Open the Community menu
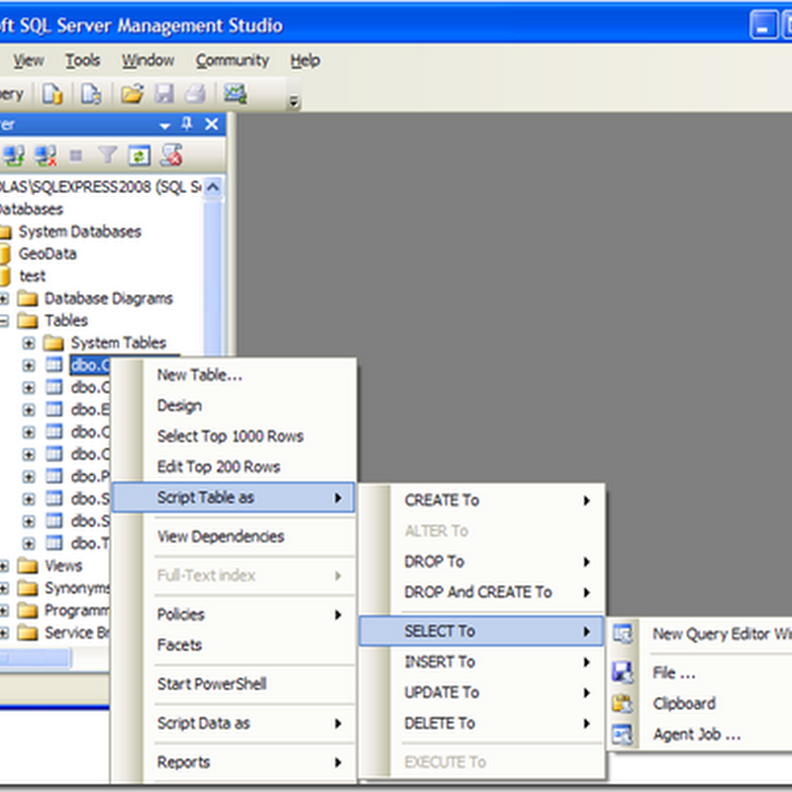The width and height of the screenshot is (792, 792). (x=233, y=60)
